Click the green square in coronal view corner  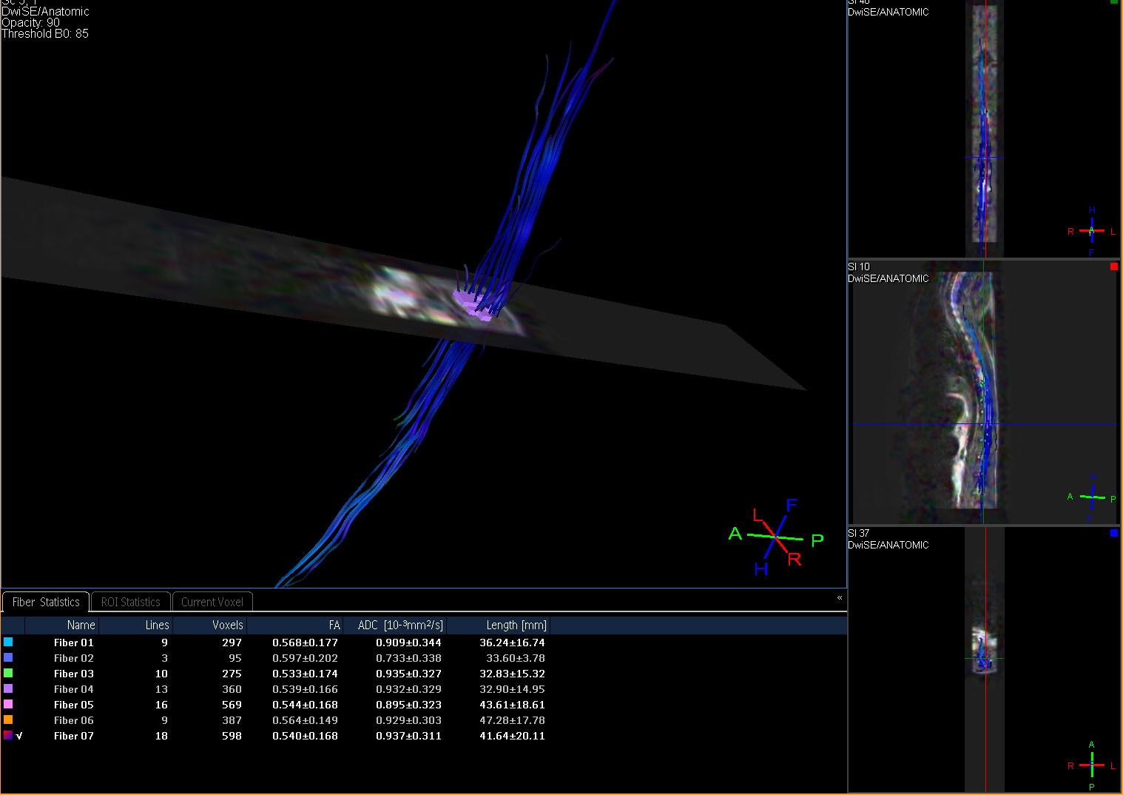click(1114, 2)
